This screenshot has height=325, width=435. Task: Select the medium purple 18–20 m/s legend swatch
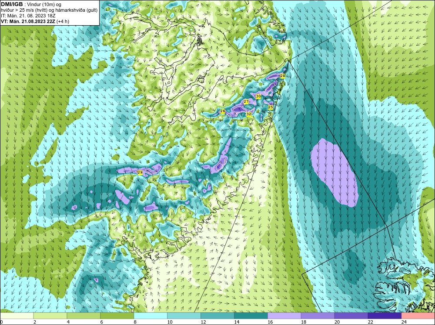click(318, 316)
